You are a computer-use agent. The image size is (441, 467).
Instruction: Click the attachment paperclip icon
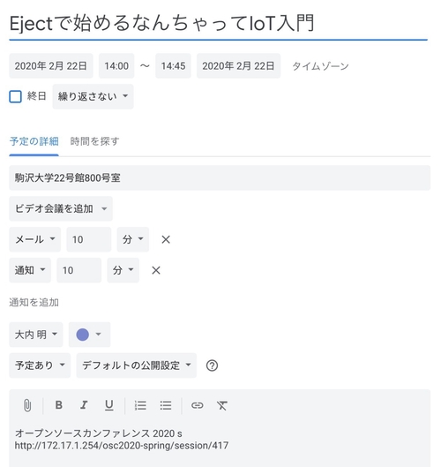(27, 405)
